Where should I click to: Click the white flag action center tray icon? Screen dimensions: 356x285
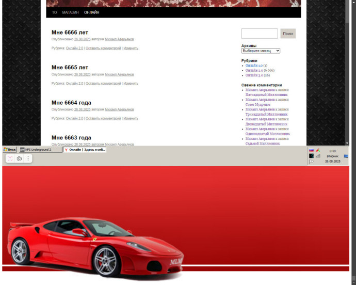click(311, 162)
